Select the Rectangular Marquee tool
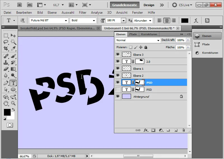The image size is (224, 159). pyautogui.click(x=6, y=36)
